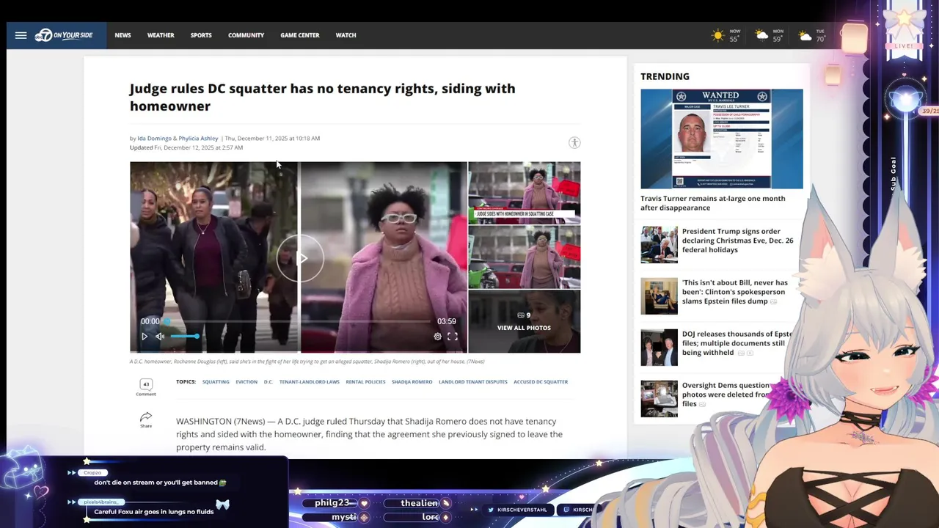The width and height of the screenshot is (939, 528).
Task: Select the middle photo thumbnail beside video
Action: (524, 257)
